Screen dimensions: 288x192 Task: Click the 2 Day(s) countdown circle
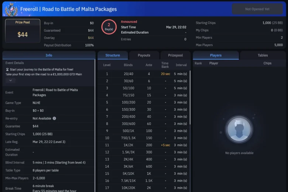109,27
